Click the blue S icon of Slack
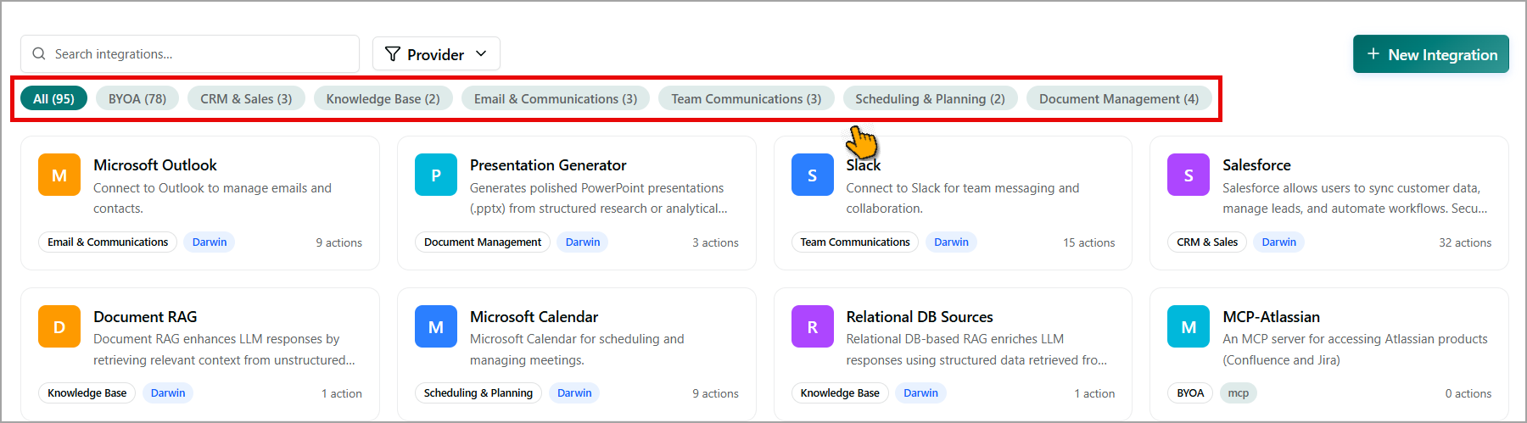 coord(813,175)
